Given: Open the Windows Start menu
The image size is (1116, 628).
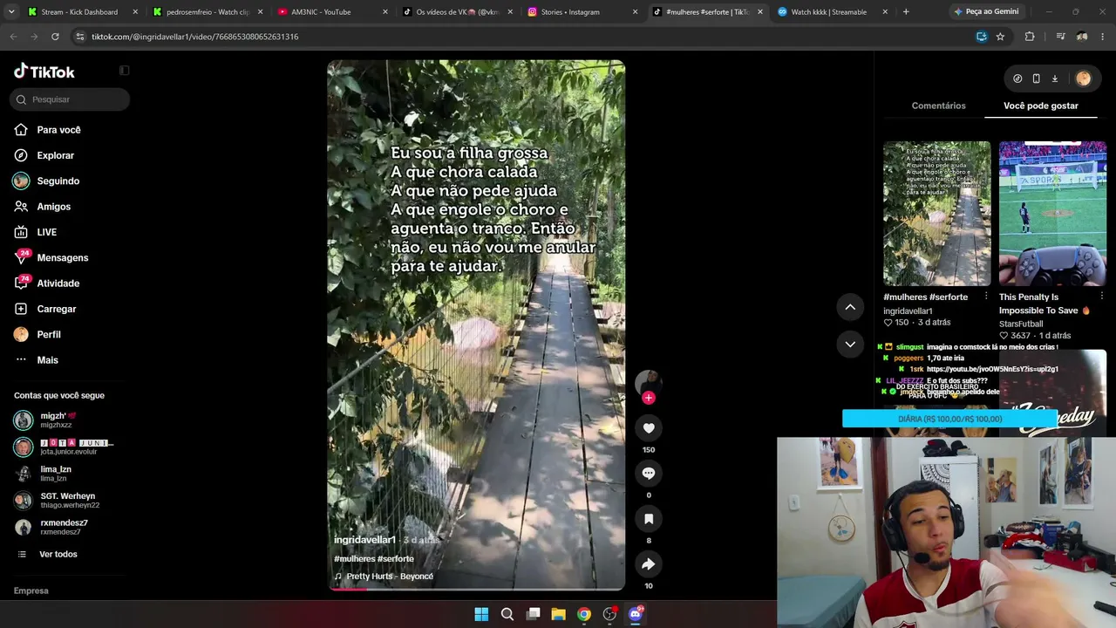Looking at the screenshot, I should click(x=481, y=614).
